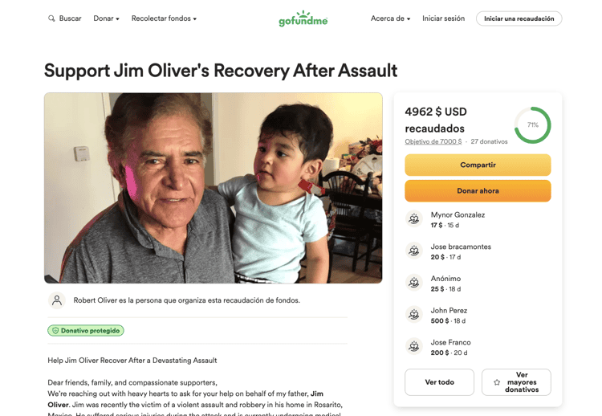Expand the Donar dropdown menu

point(106,18)
